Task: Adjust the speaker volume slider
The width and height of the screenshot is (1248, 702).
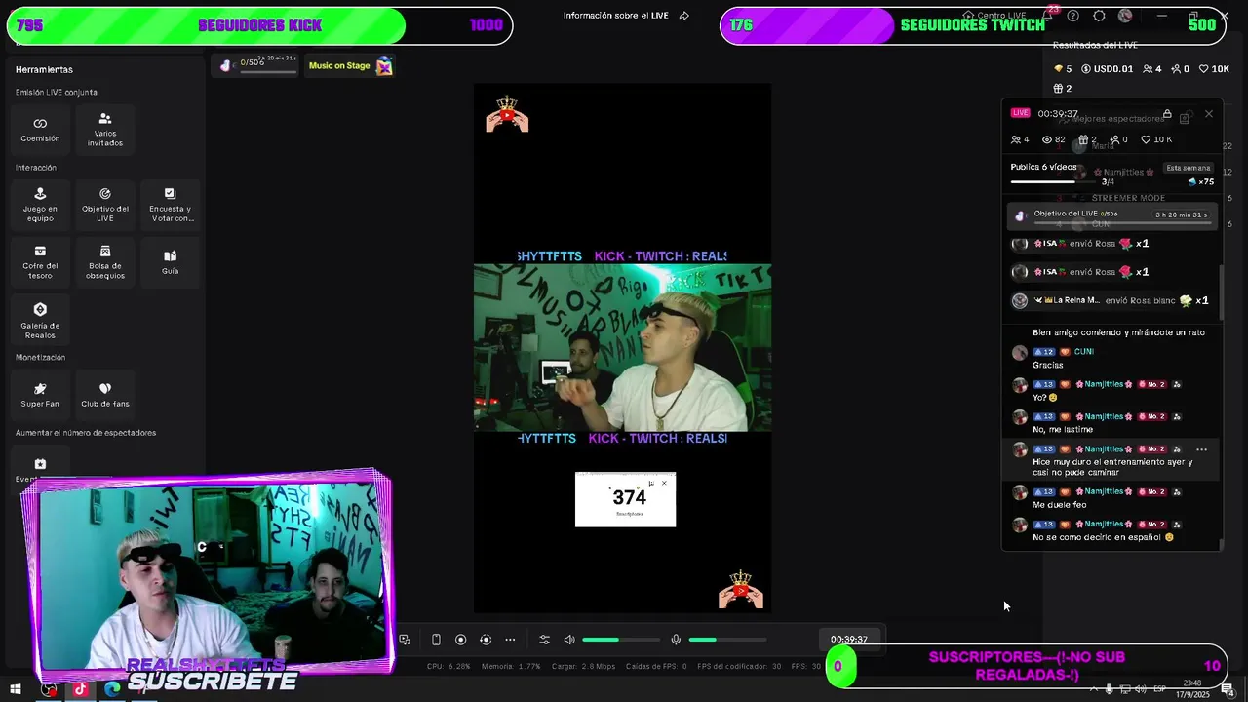Action: tap(621, 640)
